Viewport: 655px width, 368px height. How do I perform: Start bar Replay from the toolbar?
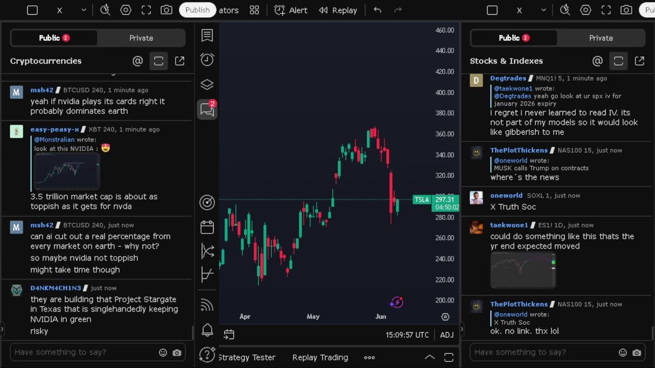tap(338, 10)
